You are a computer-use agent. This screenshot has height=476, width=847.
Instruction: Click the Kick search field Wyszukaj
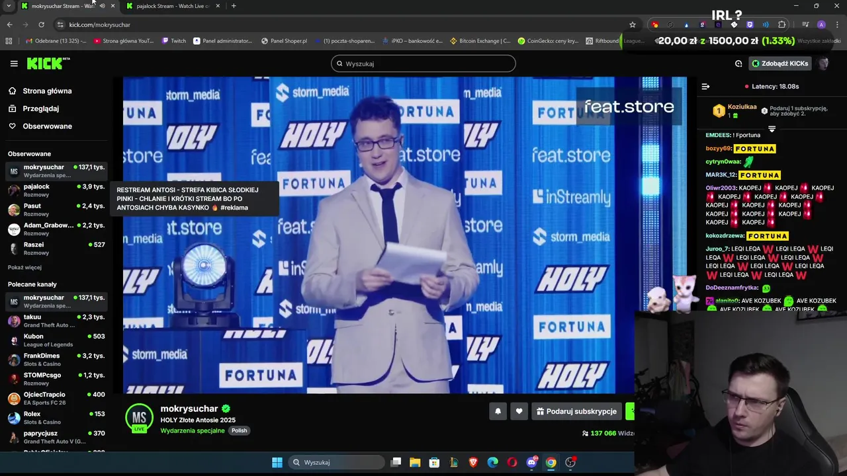pyautogui.click(x=423, y=63)
